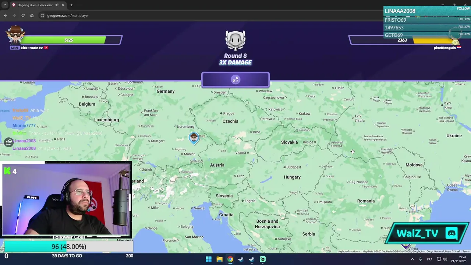The width and height of the screenshot is (471, 265).
Task: Open the green app icon on taskbar
Action: pyautogui.click(x=263, y=259)
